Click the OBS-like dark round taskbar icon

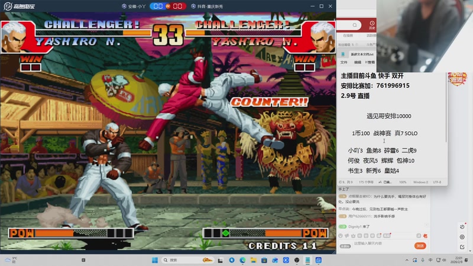[297, 260]
